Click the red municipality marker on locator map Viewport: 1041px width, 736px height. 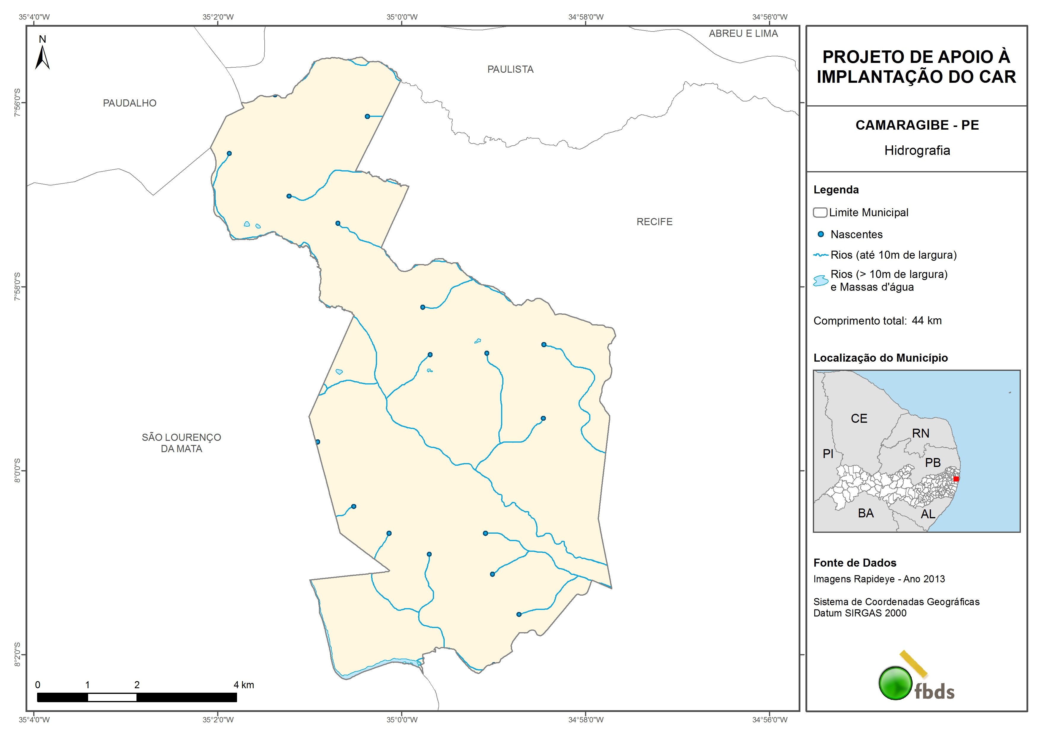pos(956,479)
